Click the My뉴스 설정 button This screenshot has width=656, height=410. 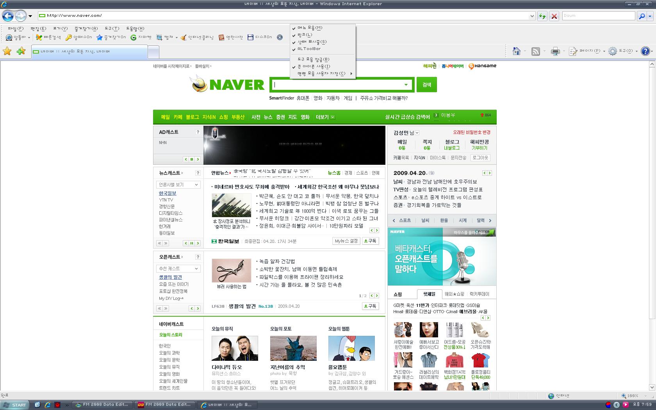[x=346, y=241]
